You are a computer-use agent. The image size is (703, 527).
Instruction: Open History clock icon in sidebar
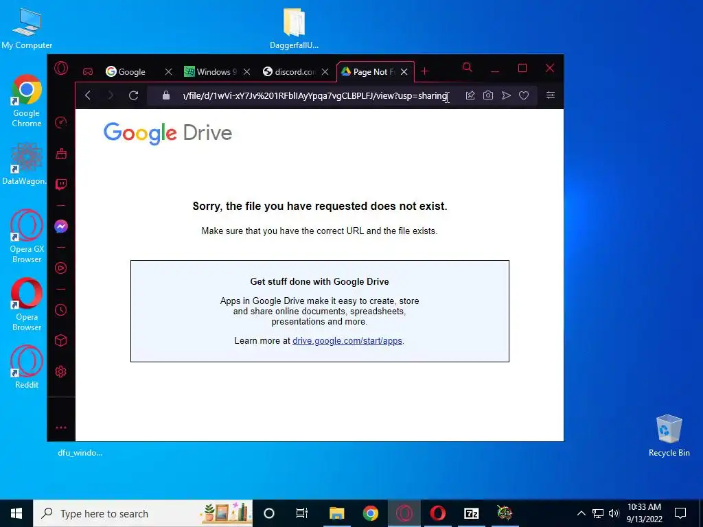pyautogui.click(x=61, y=310)
